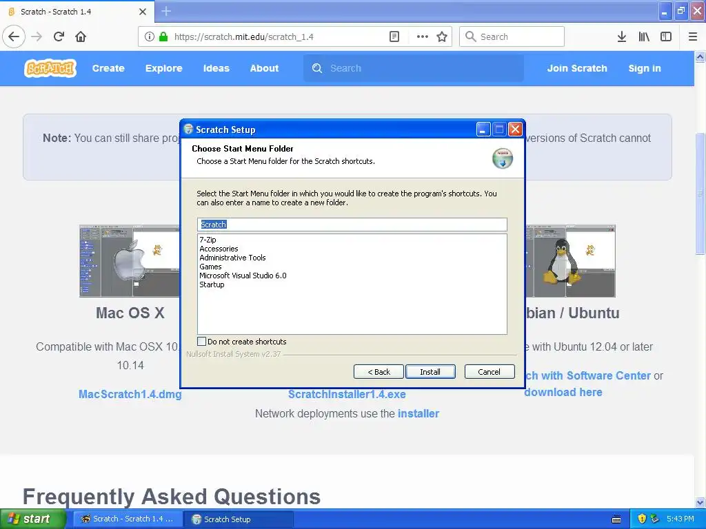Screen dimensions: 706x529
Task: Click Join Scratch in the navigation bar
Action: [577, 68]
